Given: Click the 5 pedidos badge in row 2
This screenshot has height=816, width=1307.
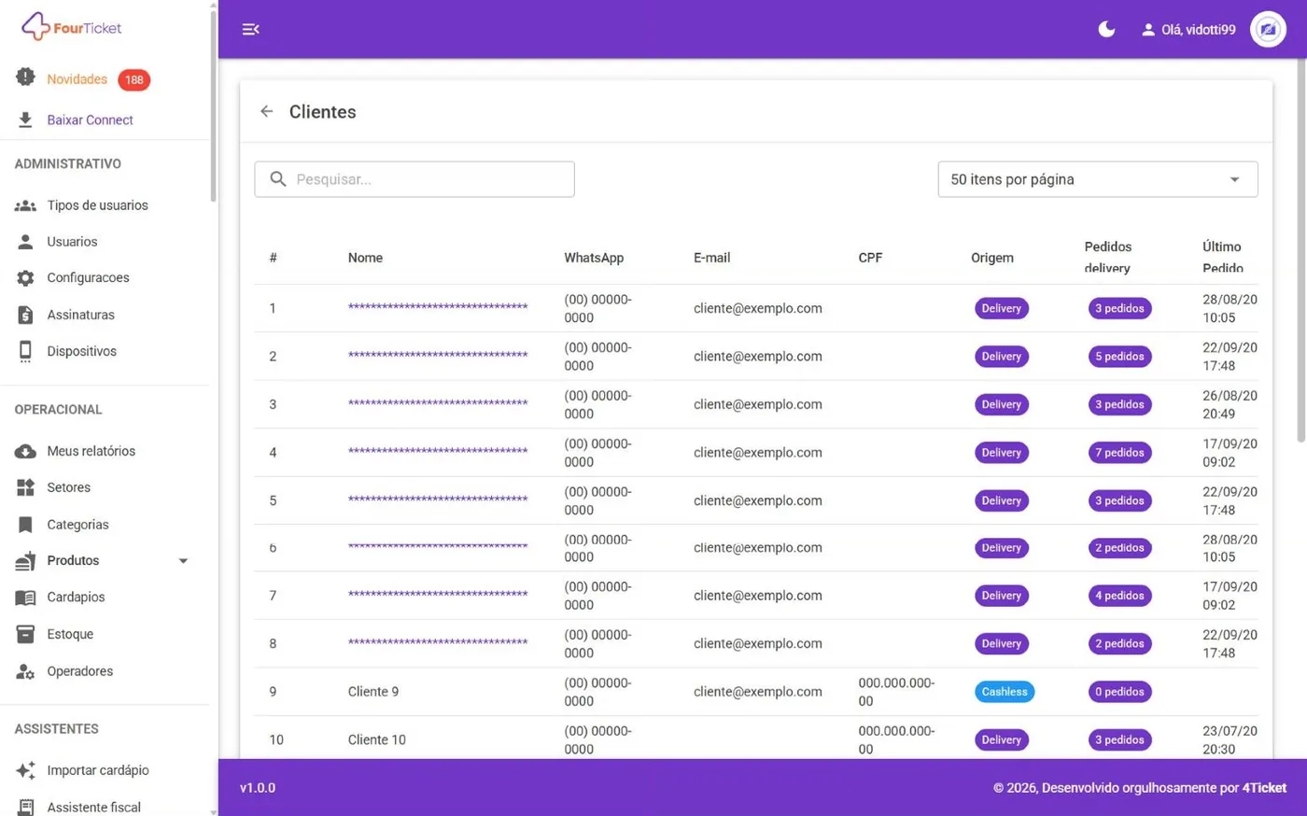Looking at the screenshot, I should pos(1119,357).
